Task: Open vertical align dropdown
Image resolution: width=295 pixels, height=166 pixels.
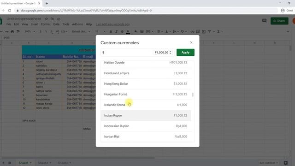Action: tap(168, 32)
